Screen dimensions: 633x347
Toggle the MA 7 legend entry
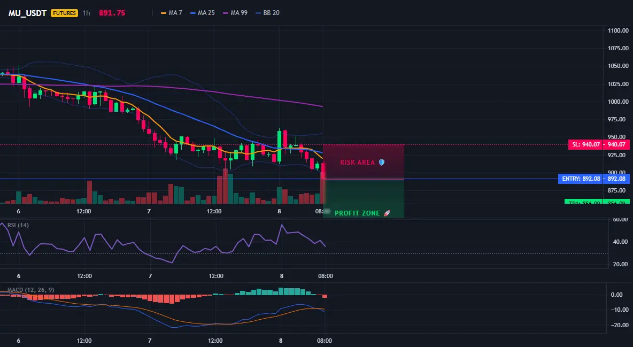[x=172, y=13]
